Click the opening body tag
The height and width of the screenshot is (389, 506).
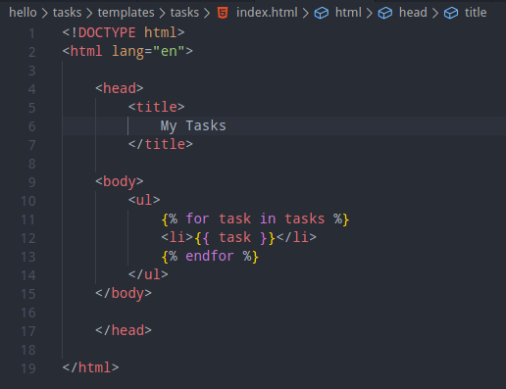120,181
